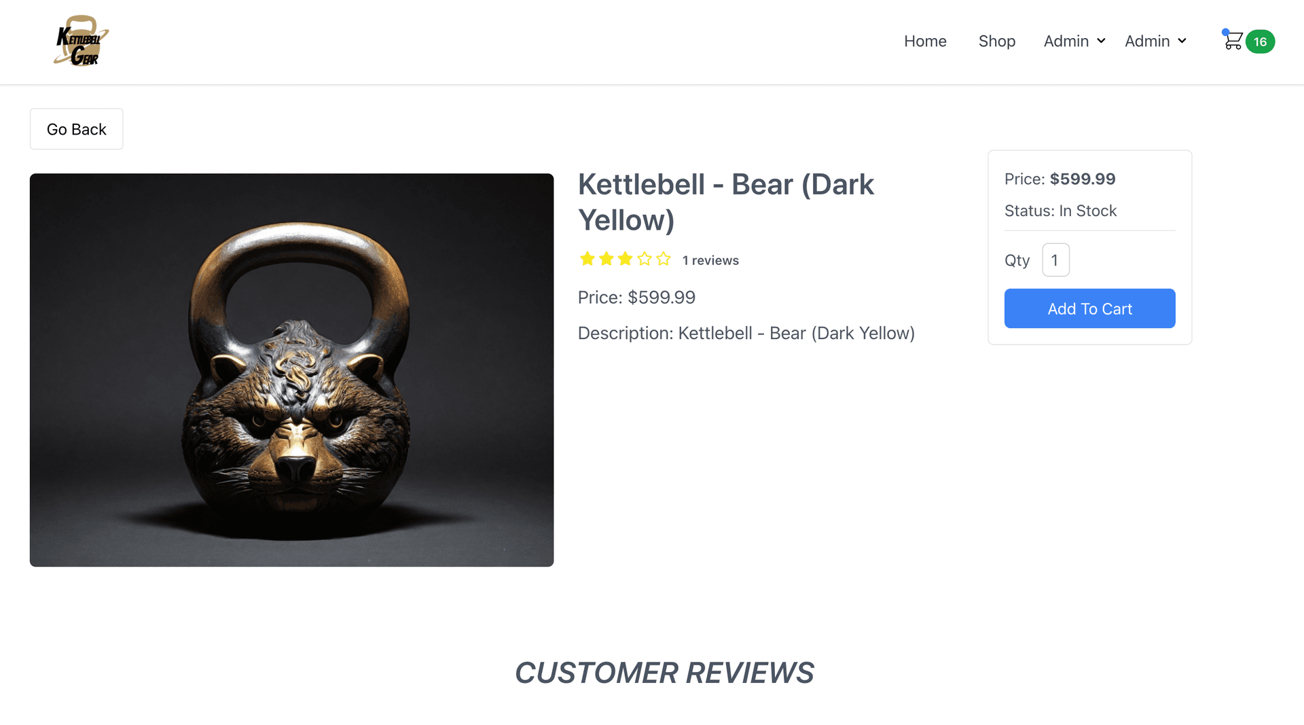Screen dimensions: 1304x725
Task: Click the Add To Cart button
Action: pyautogui.click(x=1089, y=308)
